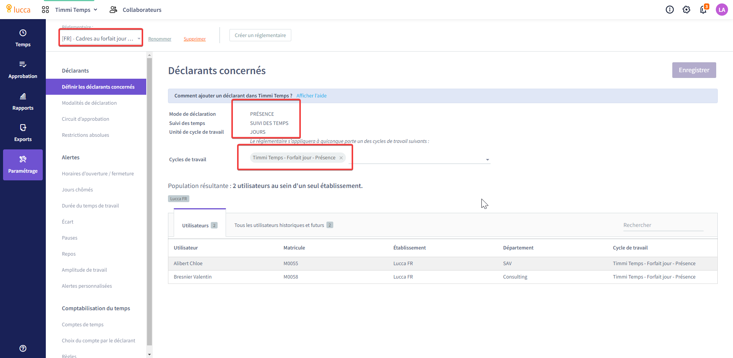Open Alertes personnalisées

point(87,286)
